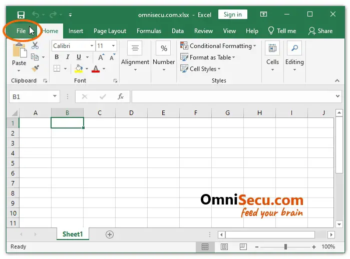Open the Review tab
The height and width of the screenshot is (259, 350).
coord(203,31)
